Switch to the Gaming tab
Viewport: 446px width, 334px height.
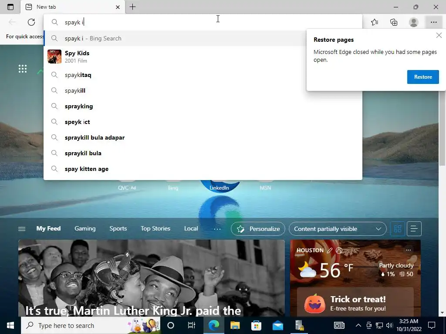[85, 228]
